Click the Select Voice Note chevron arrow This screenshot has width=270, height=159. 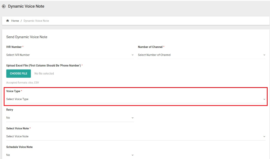pyautogui.click(x=264, y=136)
